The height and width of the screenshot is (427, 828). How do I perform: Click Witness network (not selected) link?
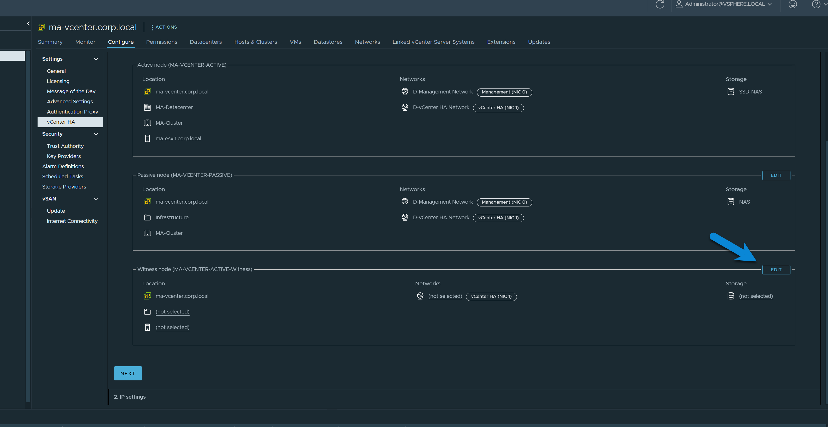point(445,296)
